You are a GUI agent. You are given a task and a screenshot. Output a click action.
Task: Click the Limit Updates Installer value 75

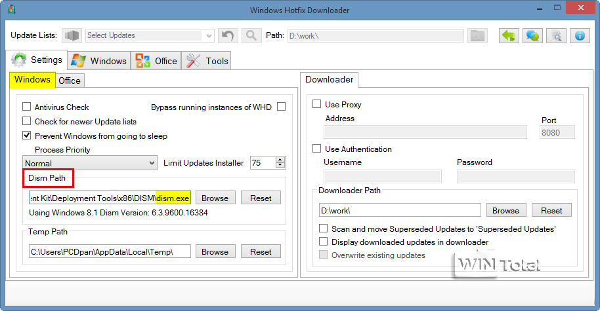(x=263, y=162)
